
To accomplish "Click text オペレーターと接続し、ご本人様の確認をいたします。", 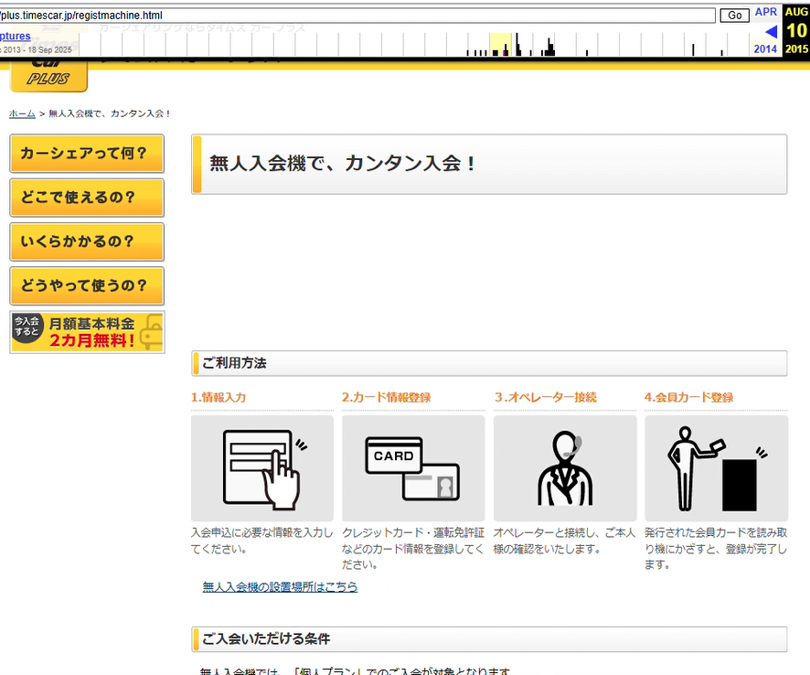I will coord(565,541).
